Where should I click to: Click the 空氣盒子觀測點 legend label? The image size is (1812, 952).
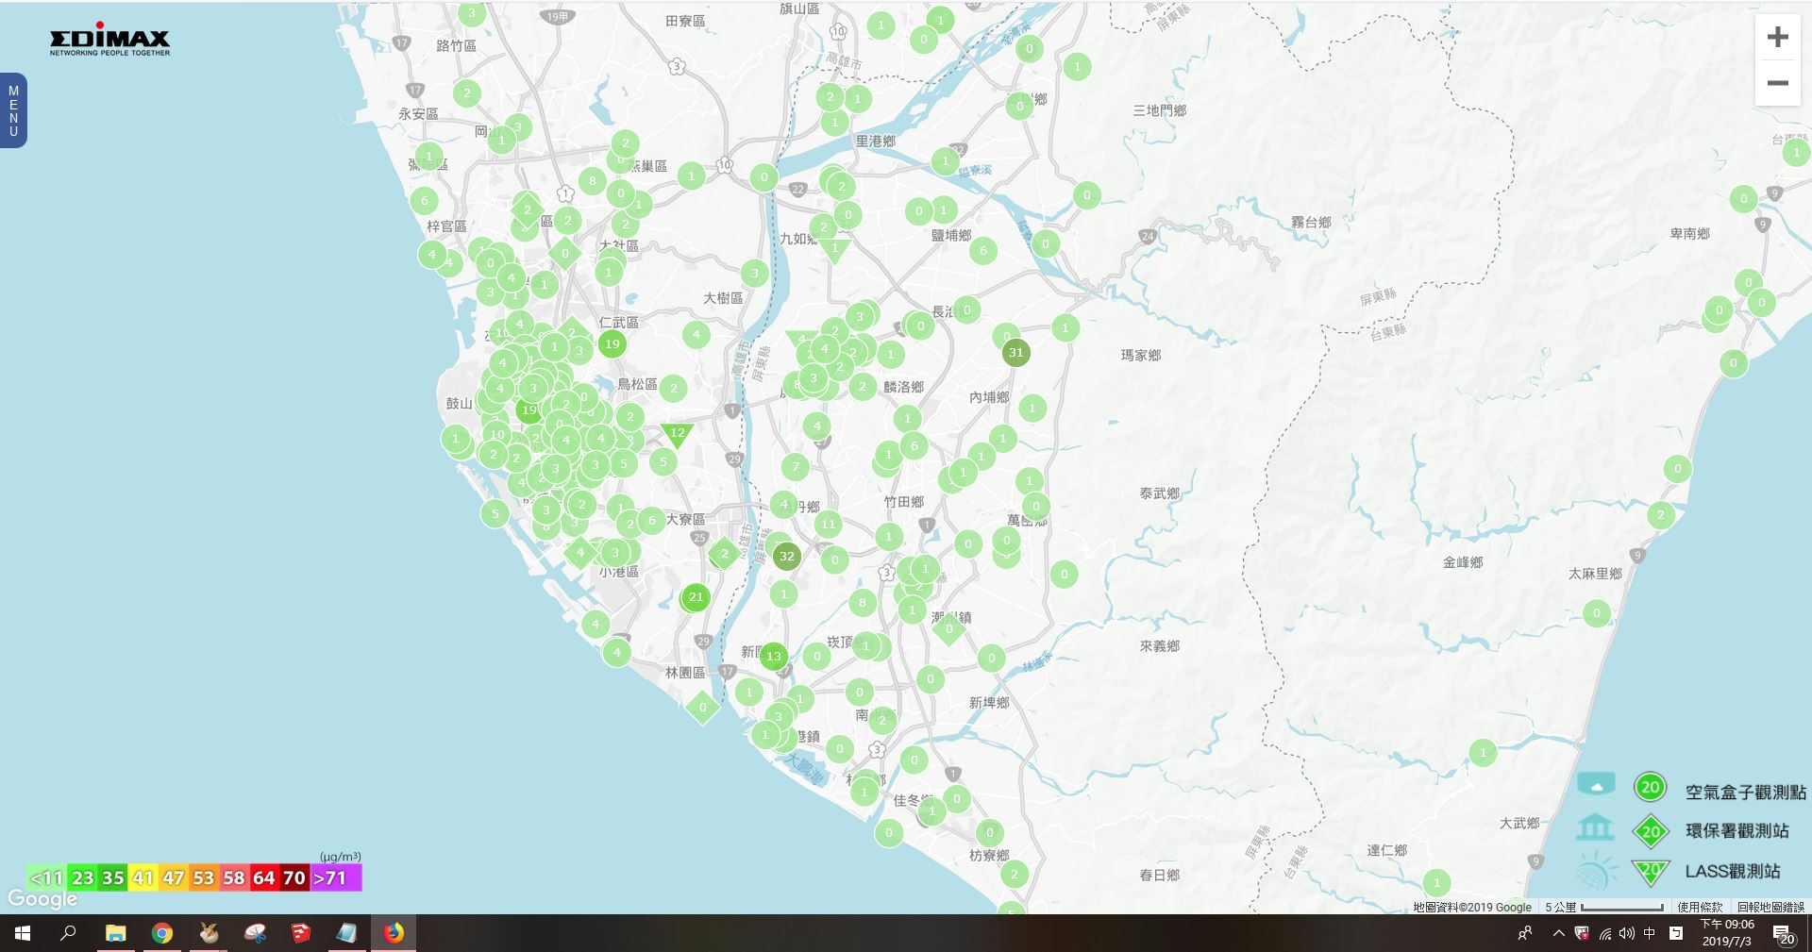[x=1746, y=793]
